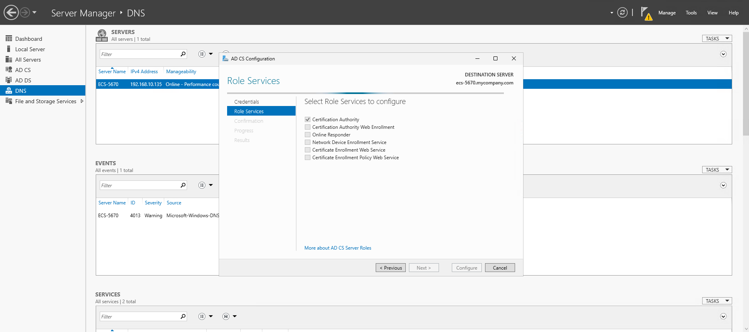The width and height of the screenshot is (749, 332).
Task: Open the Tools menu
Action: (691, 13)
